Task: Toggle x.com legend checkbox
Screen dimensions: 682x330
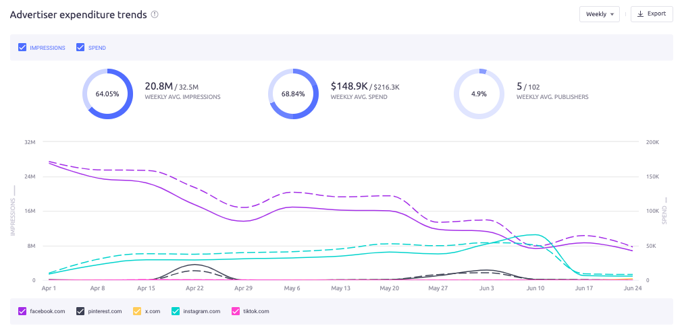Action: 137,311
